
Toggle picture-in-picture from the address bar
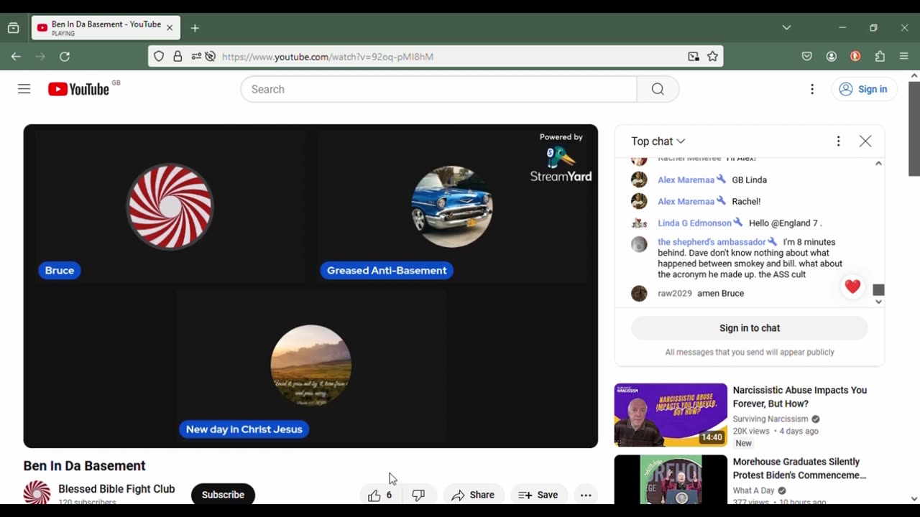point(694,57)
